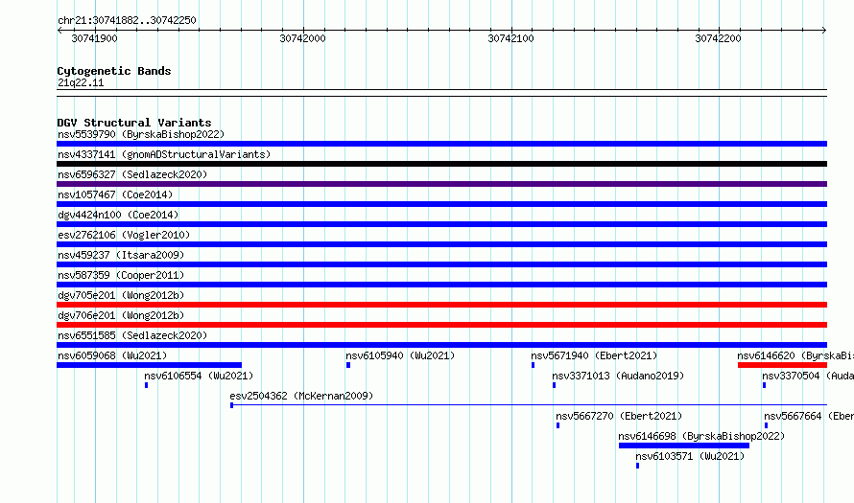Click the chr21:30741882..30742250 region label
The image size is (854, 503).
point(127,20)
